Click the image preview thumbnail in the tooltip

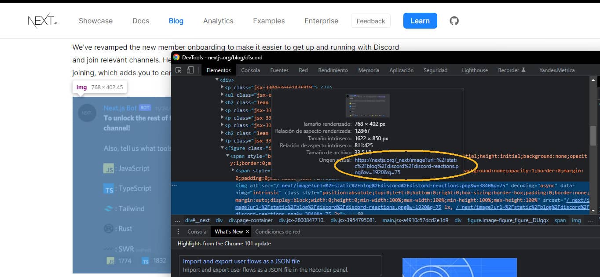[x=367, y=105]
